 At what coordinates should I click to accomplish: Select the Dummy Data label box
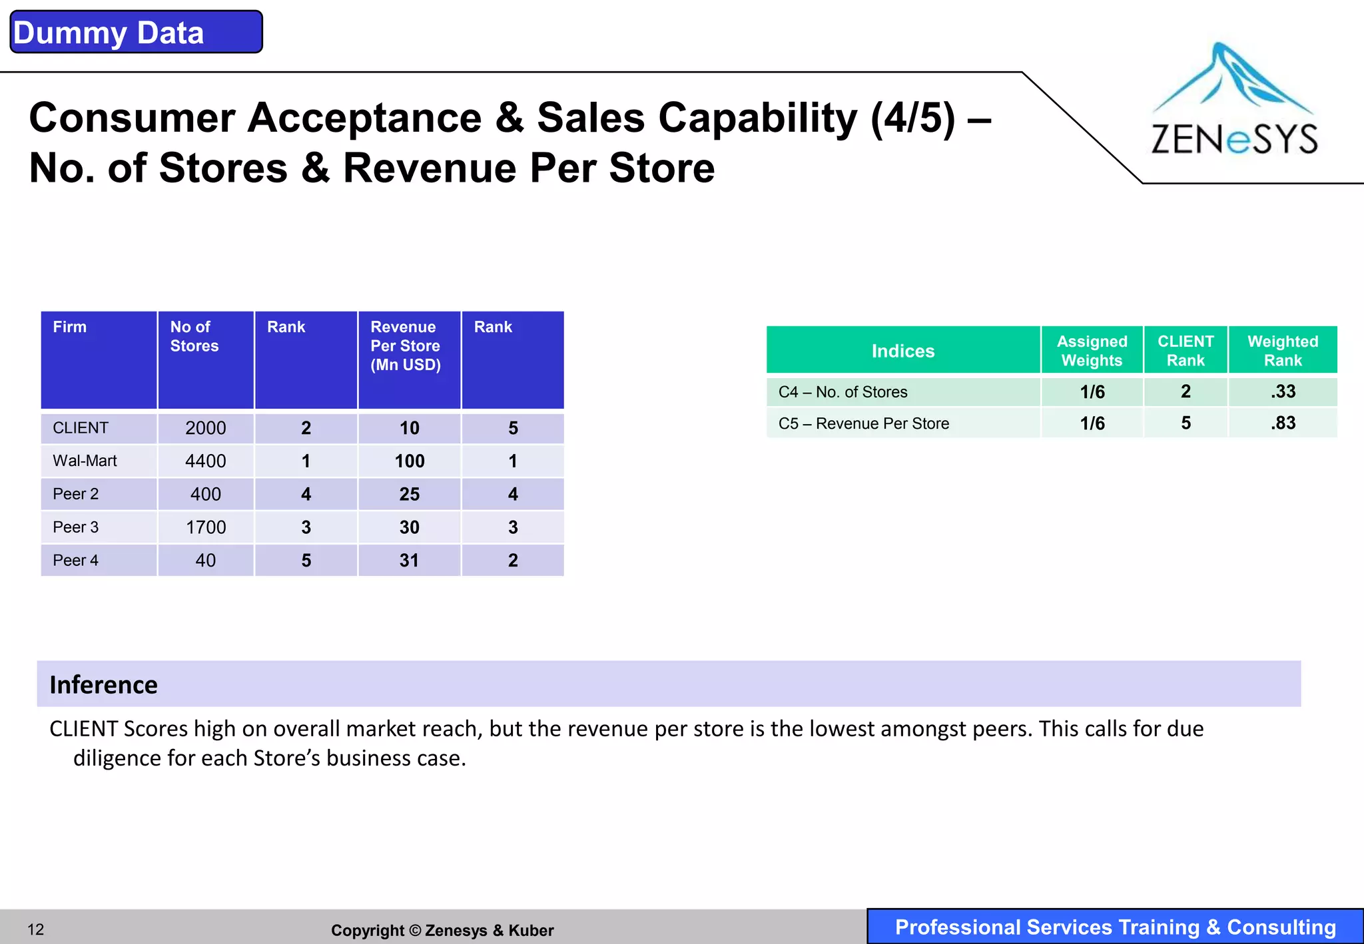click(137, 32)
